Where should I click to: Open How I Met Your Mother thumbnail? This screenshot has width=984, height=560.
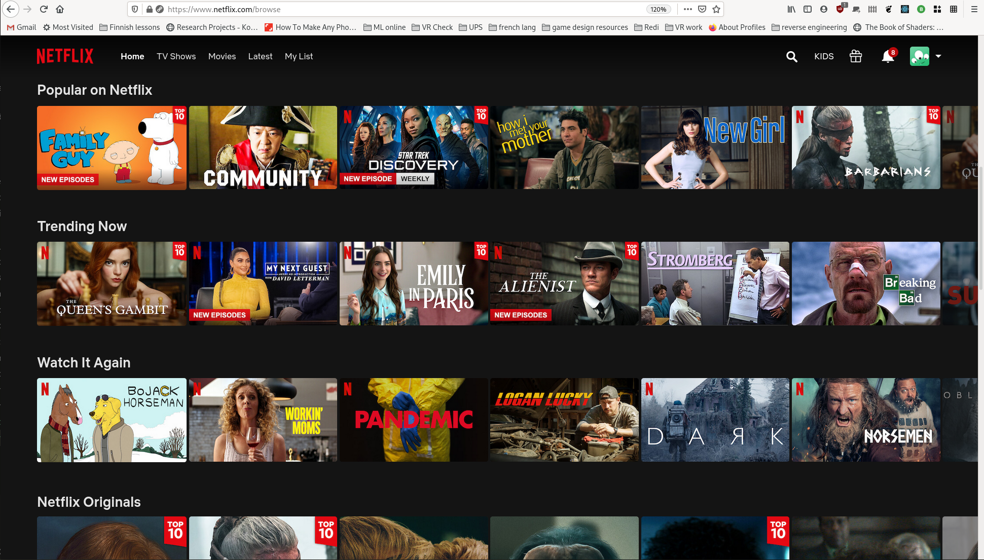(564, 147)
